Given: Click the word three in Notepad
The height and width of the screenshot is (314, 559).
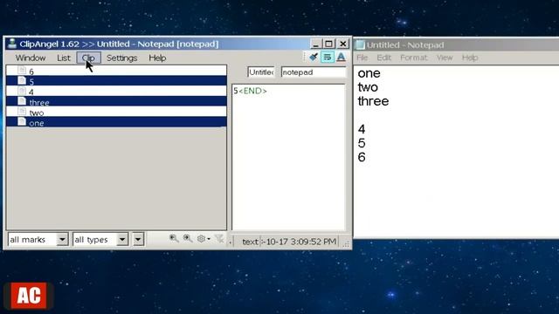Looking at the screenshot, I should [373, 101].
